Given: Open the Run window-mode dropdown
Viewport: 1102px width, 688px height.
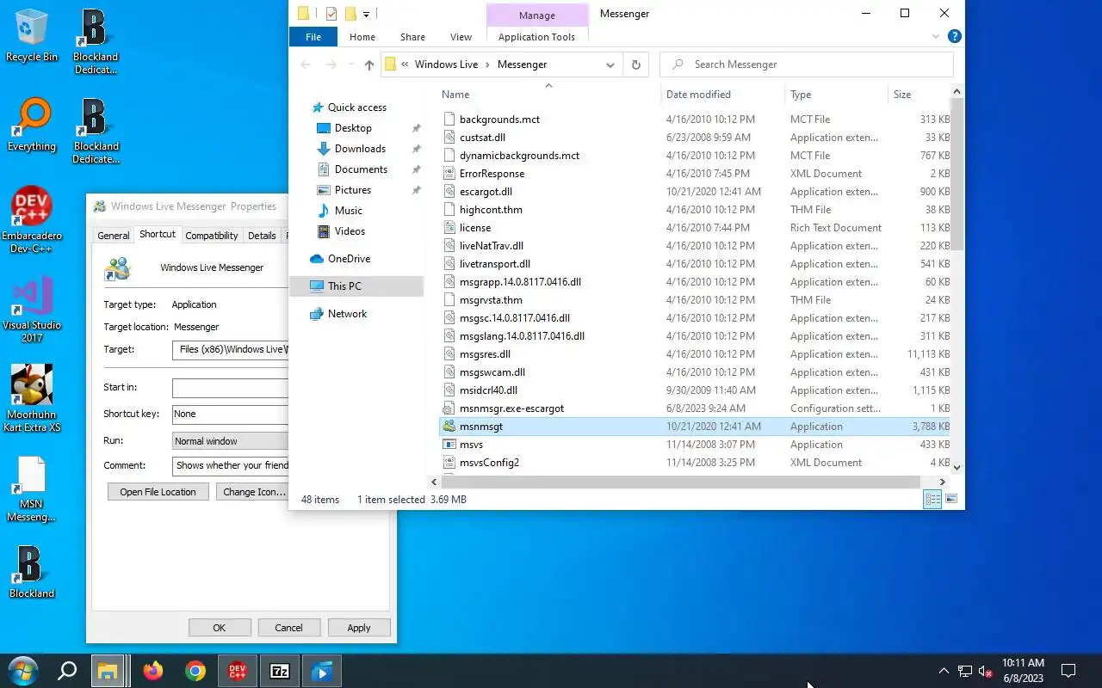Looking at the screenshot, I should (231, 441).
